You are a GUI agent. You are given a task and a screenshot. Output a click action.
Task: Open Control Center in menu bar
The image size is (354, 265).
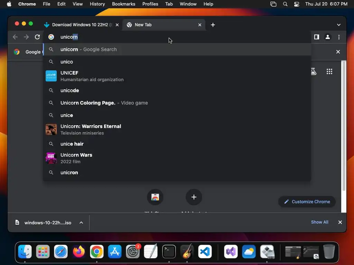pyautogui.click(x=296, y=4)
